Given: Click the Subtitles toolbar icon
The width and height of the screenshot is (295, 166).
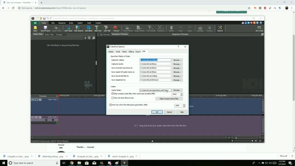Looking at the screenshot, I should tap(200, 29).
